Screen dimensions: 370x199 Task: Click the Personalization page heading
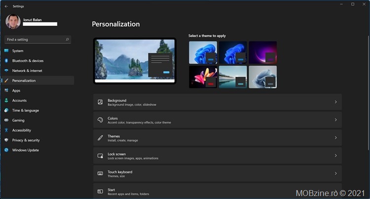(116, 24)
